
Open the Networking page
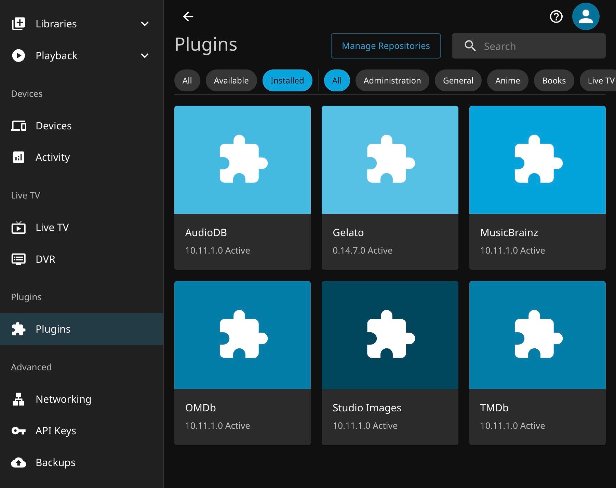pyautogui.click(x=82, y=399)
